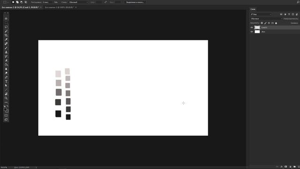Viewport: 300px width, 169px height.
Task: Click the background color swatch
Action: coord(7,111)
